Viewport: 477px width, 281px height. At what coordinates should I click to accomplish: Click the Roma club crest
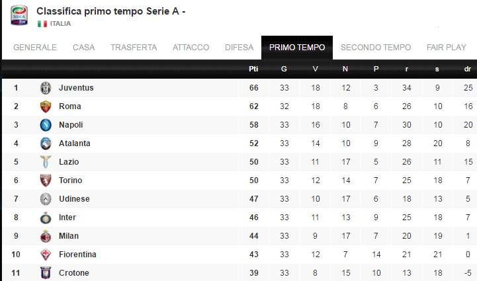point(46,106)
